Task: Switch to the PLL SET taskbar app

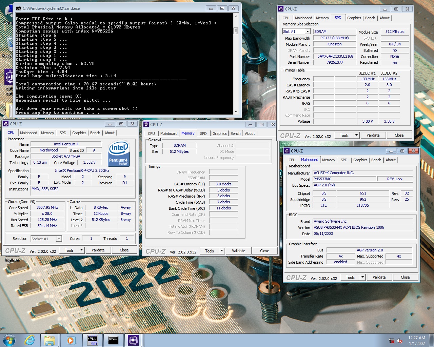Action: [93, 340]
